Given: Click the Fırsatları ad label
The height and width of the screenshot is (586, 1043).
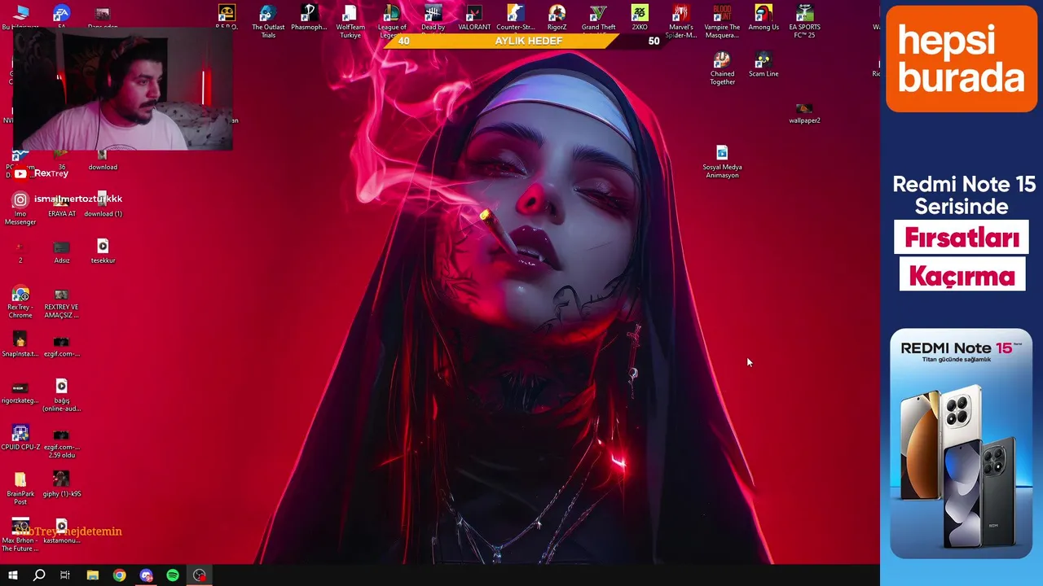Looking at the screenshot, I should click(962, 238).
